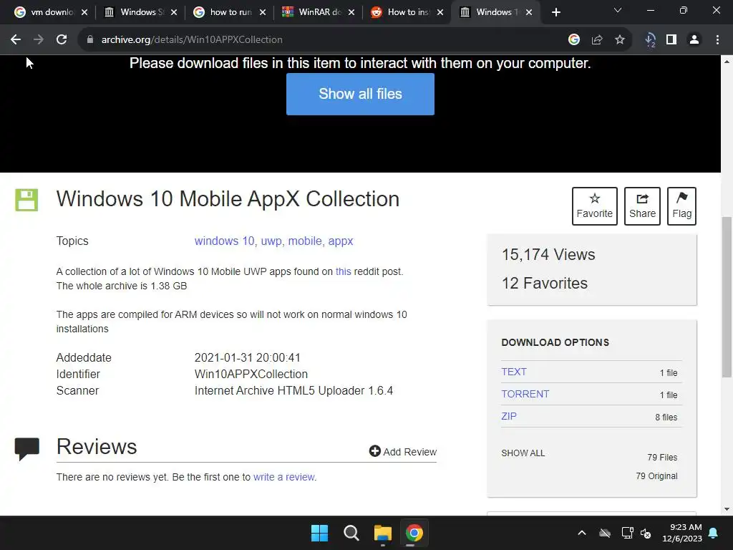Open the Chrome profile icon
The width and height of the screenshot is (733, 550).
(694, 40)
